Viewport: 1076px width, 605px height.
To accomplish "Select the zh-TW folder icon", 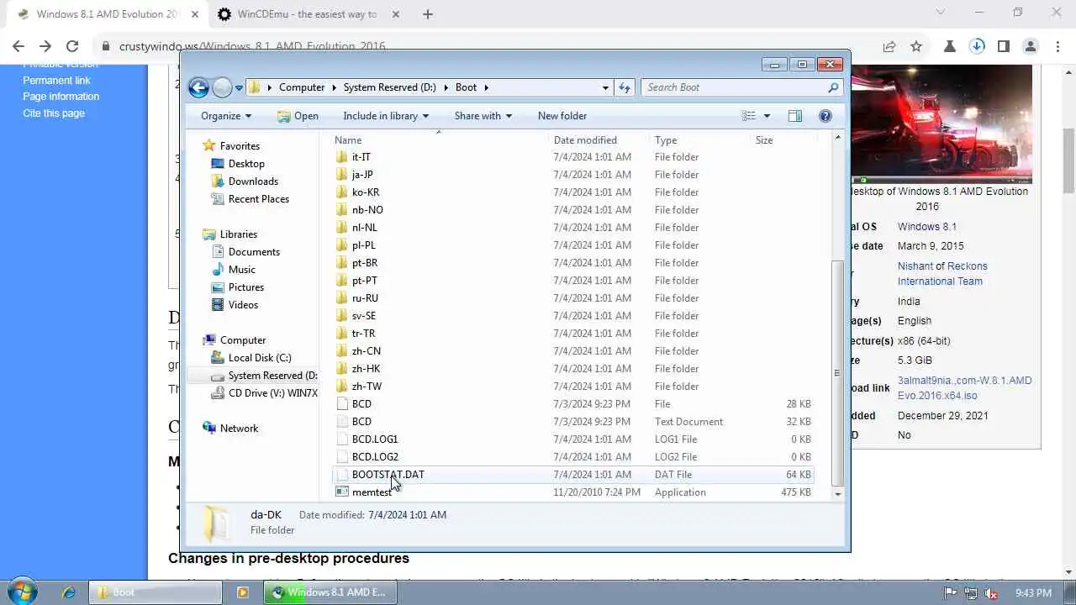I will pos(341,387).
